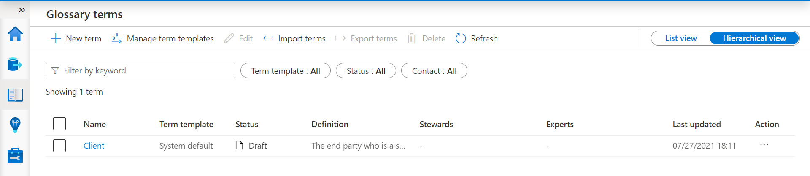Open the glossary book icon in sidebar
This screenshot has height=176, width=810.
coord(15,95)
